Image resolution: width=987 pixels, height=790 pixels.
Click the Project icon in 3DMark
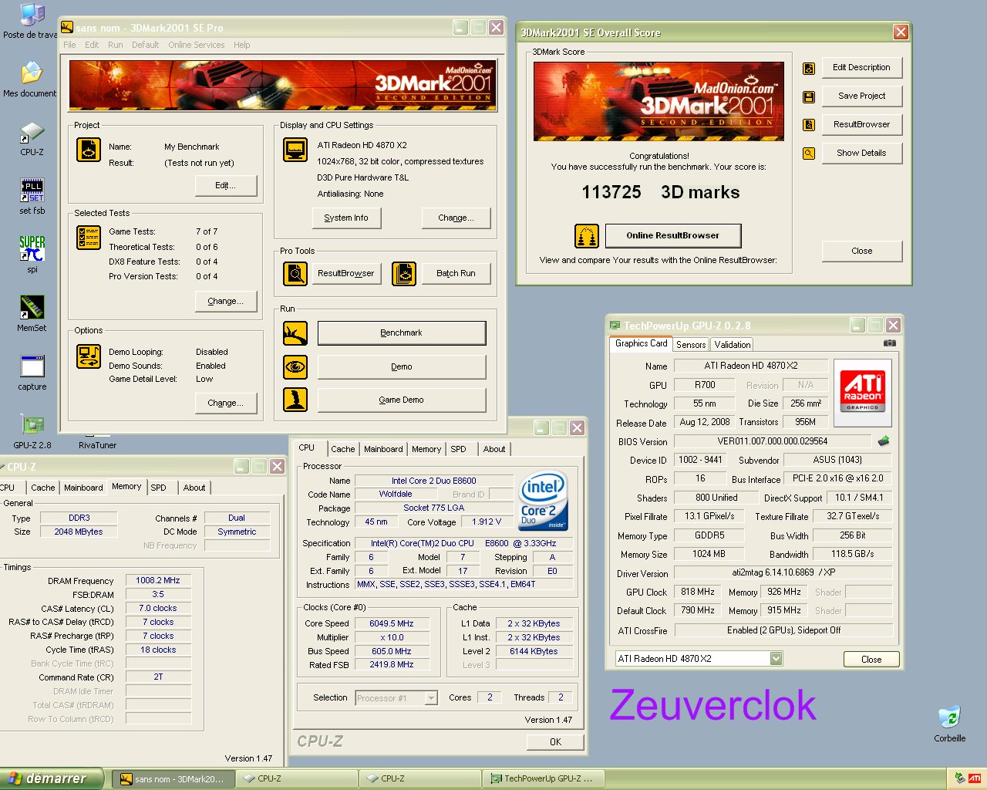89,150
